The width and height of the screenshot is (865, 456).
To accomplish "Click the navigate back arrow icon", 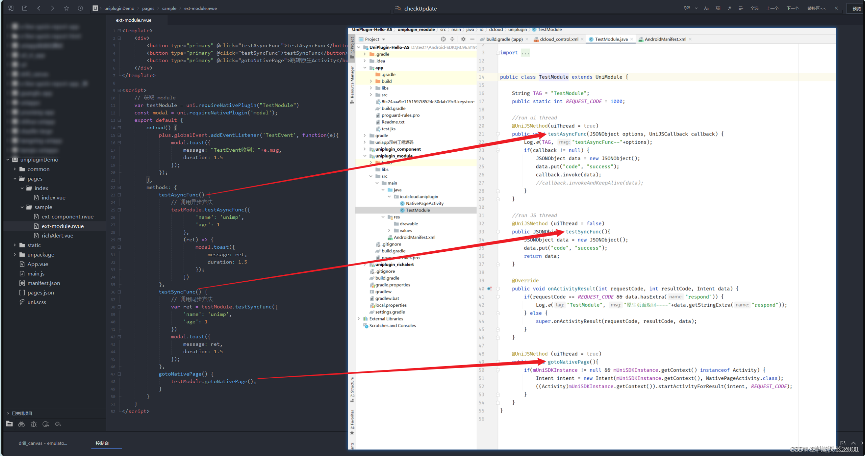I will (39, 8).
